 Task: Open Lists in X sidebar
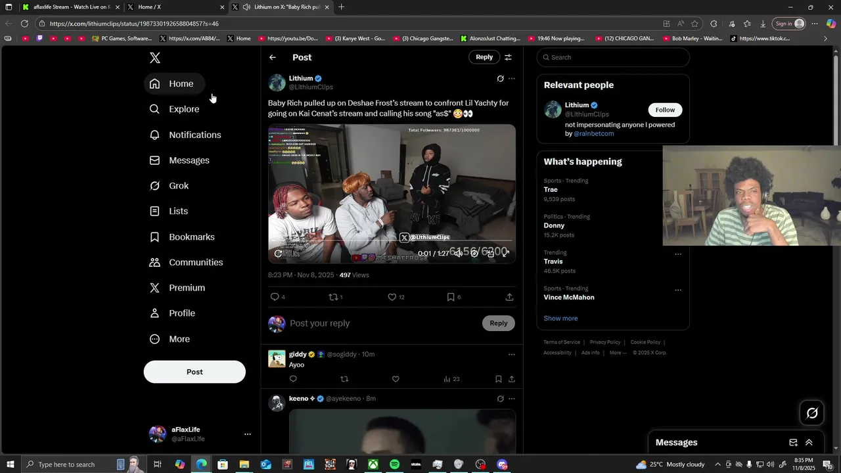[170, 211]
